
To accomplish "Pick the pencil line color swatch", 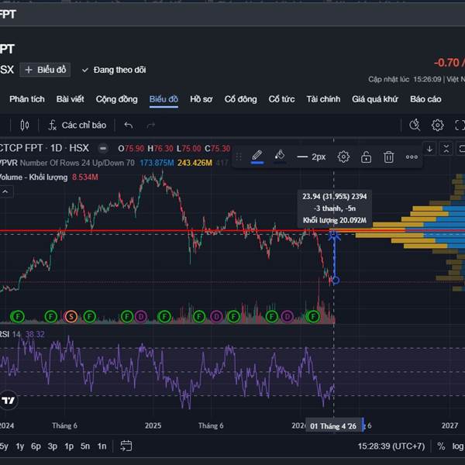I will 257,157.
